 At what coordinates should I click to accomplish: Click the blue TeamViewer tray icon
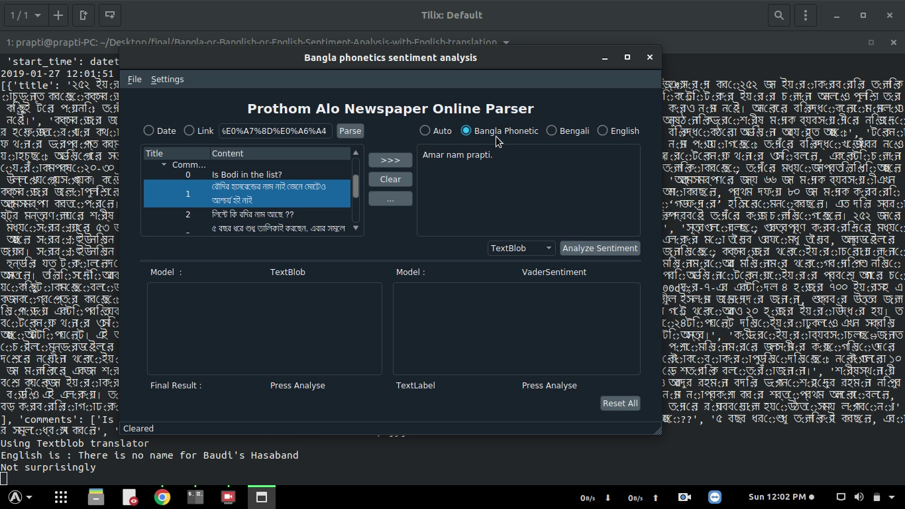click(715, 497)
